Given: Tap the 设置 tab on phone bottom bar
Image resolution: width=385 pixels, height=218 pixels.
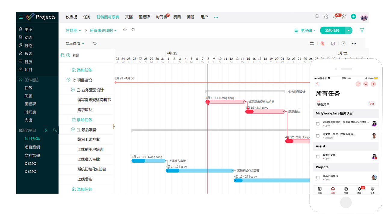Looking at the screenshot, I should click(x=372, y=190).
